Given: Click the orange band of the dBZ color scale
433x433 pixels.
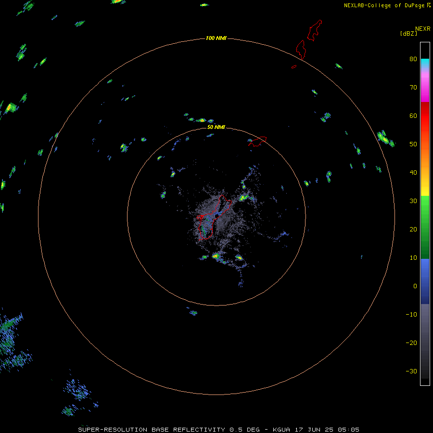Looking at the screenshot, I should pyautogui.click(x=425, y=157).
